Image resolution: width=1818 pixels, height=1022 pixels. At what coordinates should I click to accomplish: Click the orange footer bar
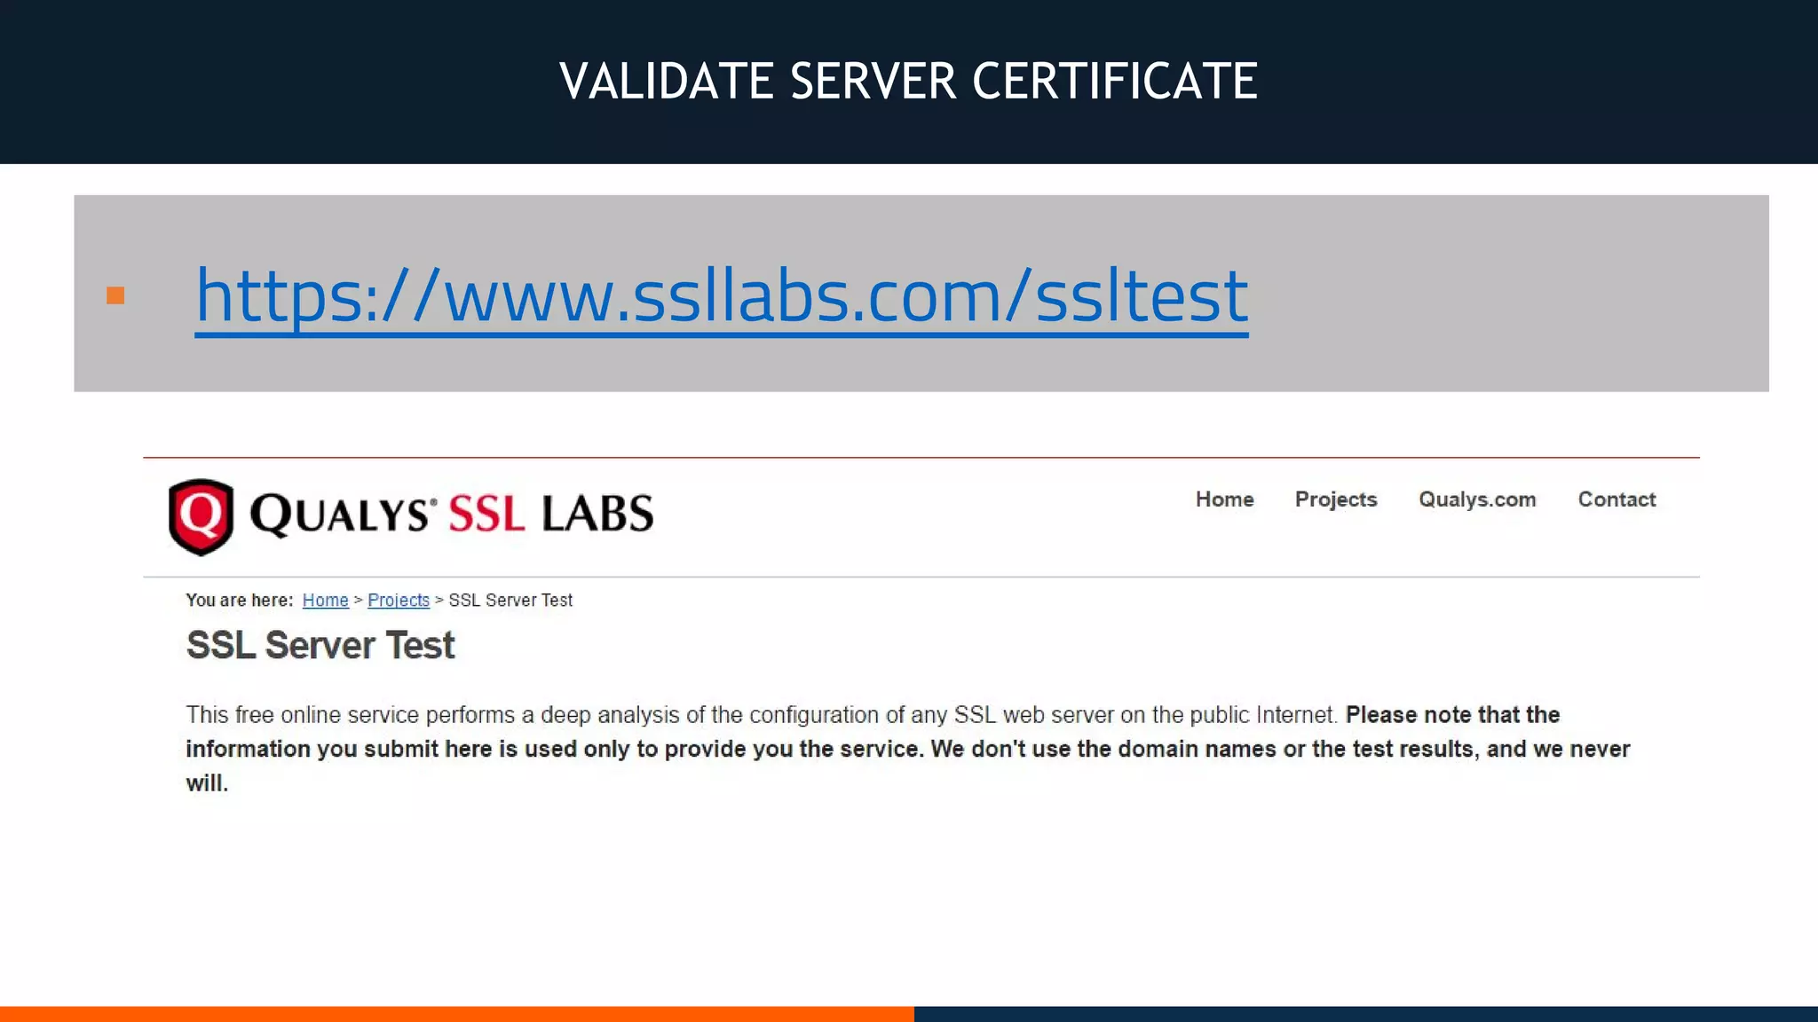click(x=456, y=1013)
